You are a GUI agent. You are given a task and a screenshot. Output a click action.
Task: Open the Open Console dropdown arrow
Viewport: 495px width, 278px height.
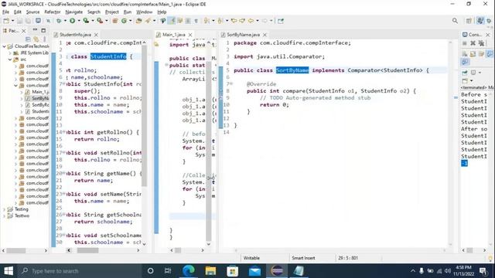[x=471, y=81]
